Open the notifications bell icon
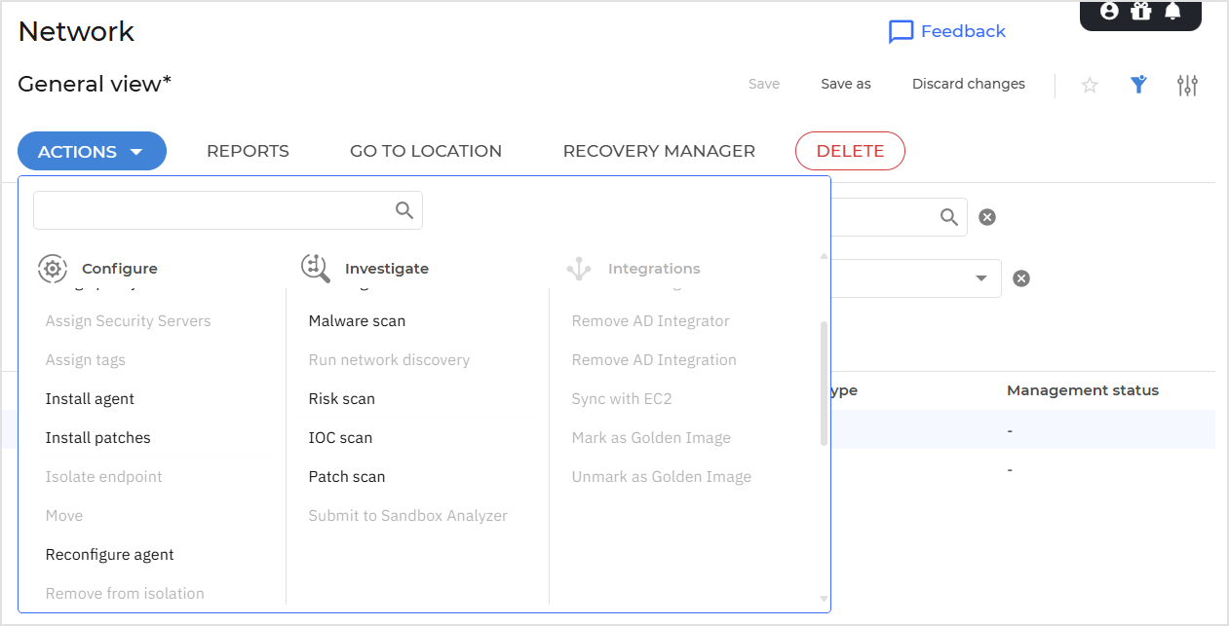Viewport: 1229px width, 626px height. [x=1172, y=11]
